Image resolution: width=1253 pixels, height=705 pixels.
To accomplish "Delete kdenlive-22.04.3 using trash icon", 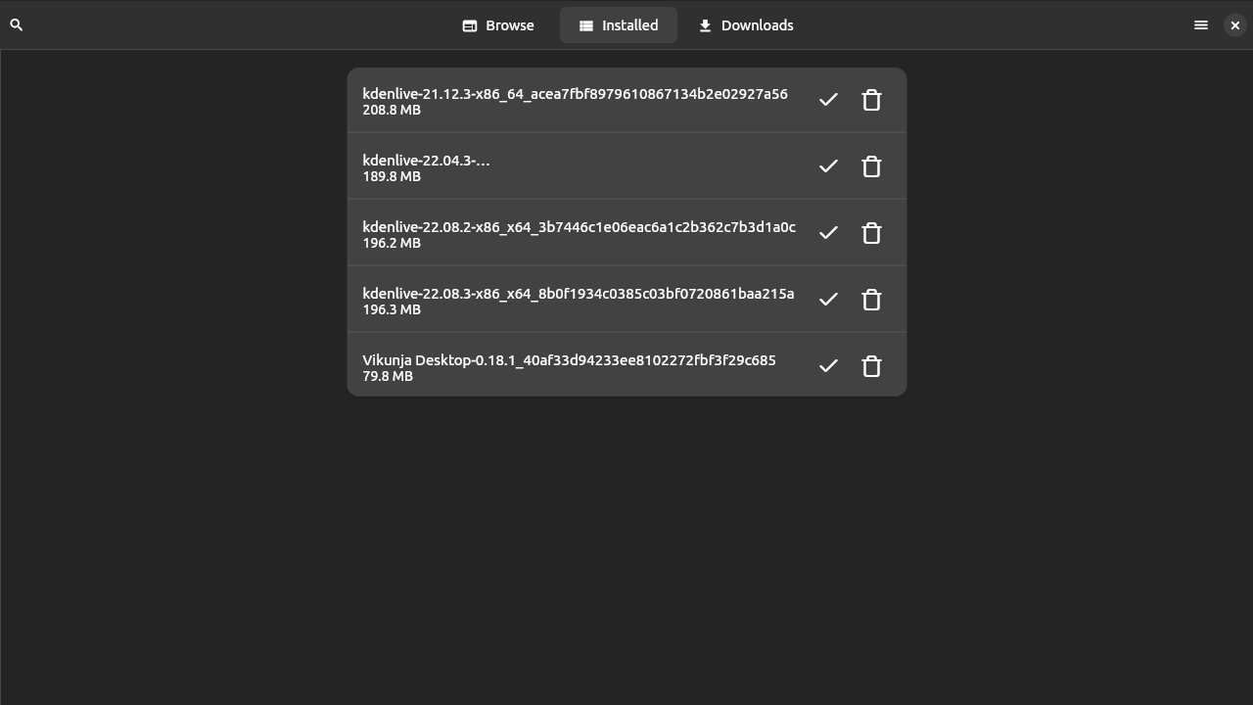I will (871, 166).
